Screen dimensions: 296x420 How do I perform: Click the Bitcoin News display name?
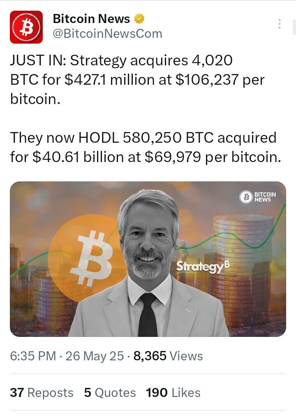point(91,19)
